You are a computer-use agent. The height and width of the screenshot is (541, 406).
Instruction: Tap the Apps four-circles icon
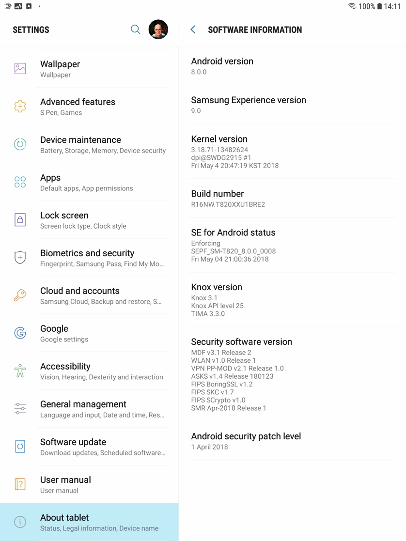[20, 182]
